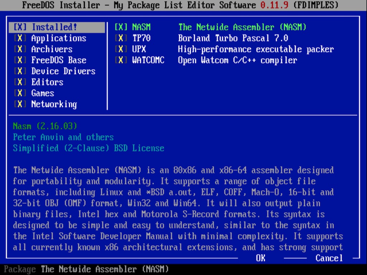Select the FreeDOS Base category
This screenshot has width=367, height=275.
coord(59,60)
